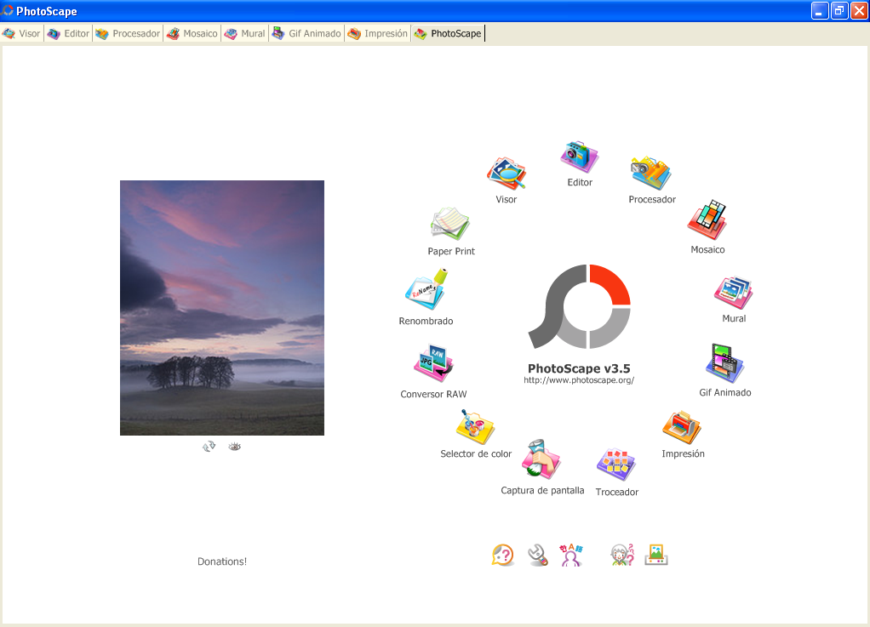This screenshot has height=627, width=870.
Task: Toggle the eye preview below the photo
Action: click(x=235, y=446)
